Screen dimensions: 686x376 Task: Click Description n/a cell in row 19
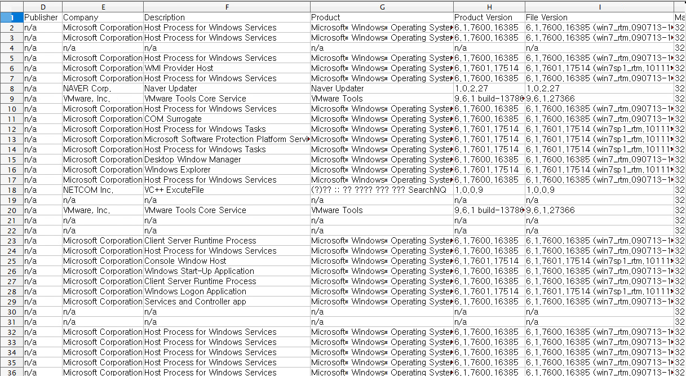pos(227,200)
